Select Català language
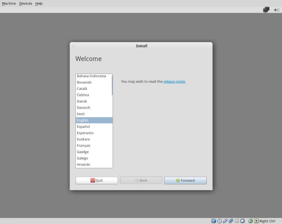This screenshot has width=282, height=224. 94,88
